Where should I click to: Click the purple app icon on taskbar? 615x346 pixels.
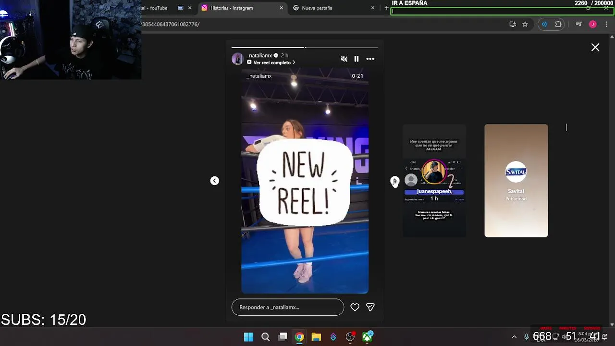tap(333, 337)
